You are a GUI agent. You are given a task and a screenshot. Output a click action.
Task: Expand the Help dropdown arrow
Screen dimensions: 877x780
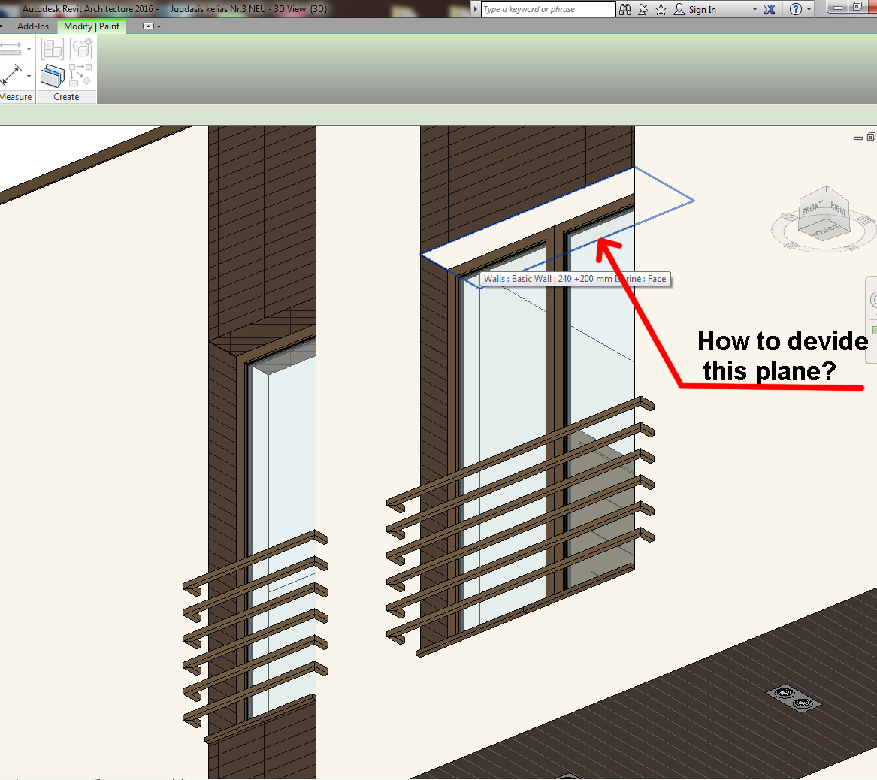809,10
